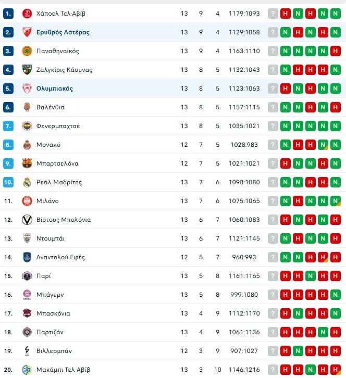Select the Μακάμπι Τελ Αβίβ logo

tap(27, 370)
